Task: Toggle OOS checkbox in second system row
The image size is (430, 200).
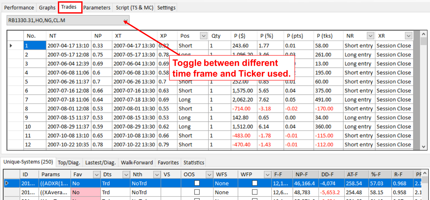Action: coord(197,192)
